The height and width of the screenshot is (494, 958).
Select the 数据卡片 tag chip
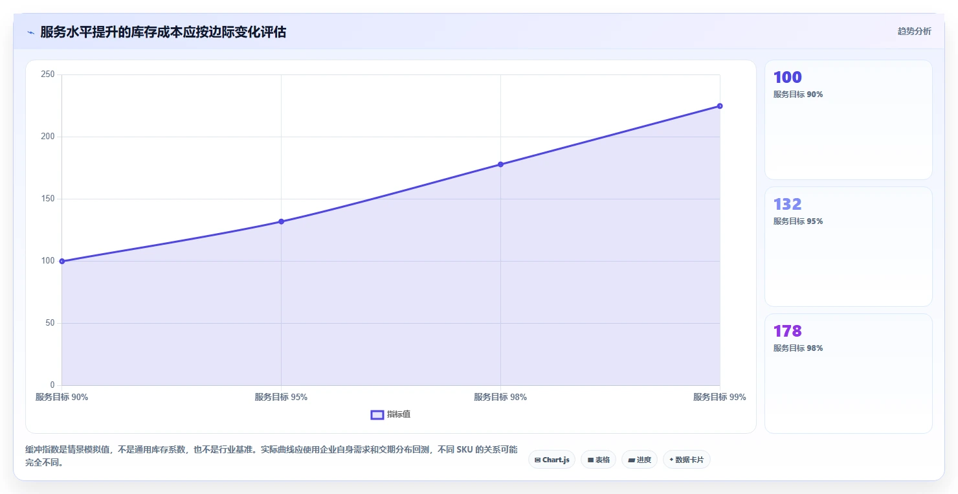[x=687, y=460]
